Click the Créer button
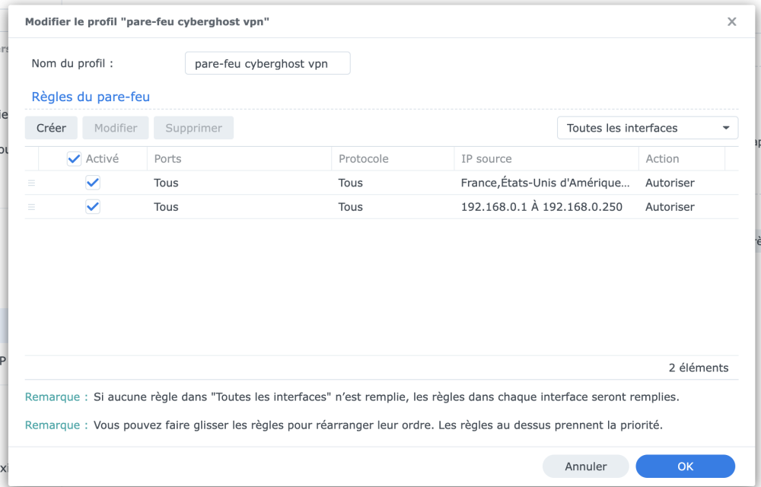 coord(51,128)
